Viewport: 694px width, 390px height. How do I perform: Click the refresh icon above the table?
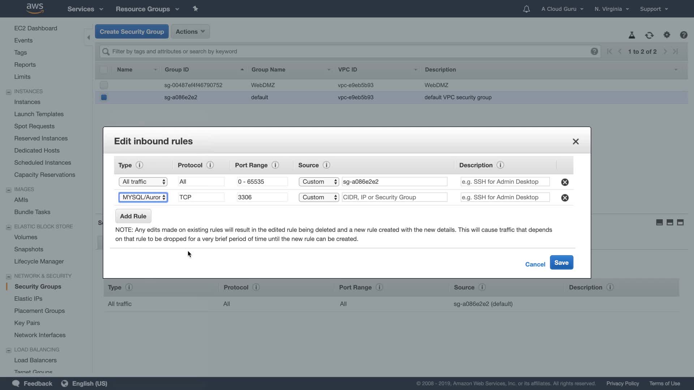click(x=649, y=35)
